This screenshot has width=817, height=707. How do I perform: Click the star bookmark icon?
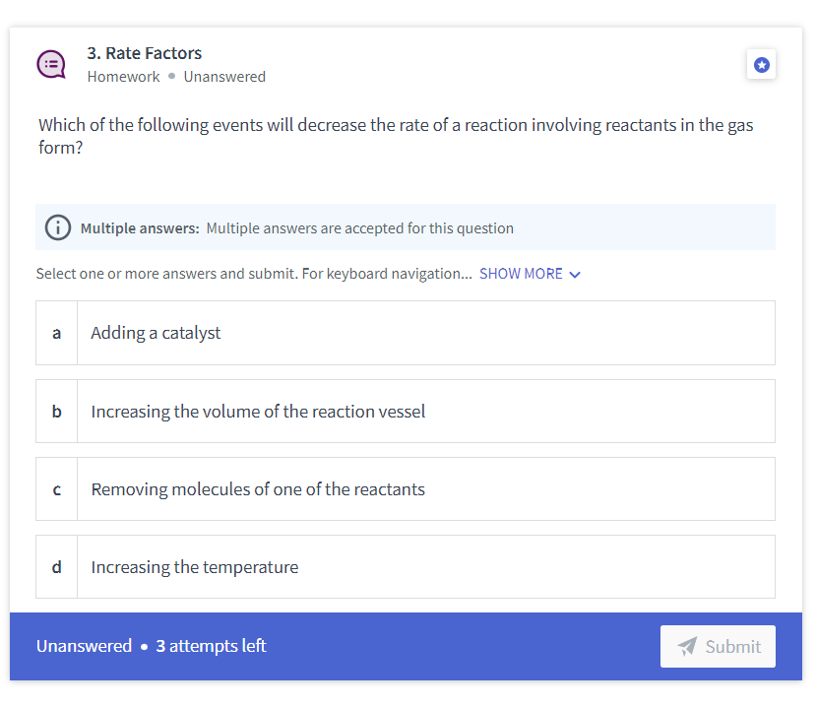pos(761,65)
